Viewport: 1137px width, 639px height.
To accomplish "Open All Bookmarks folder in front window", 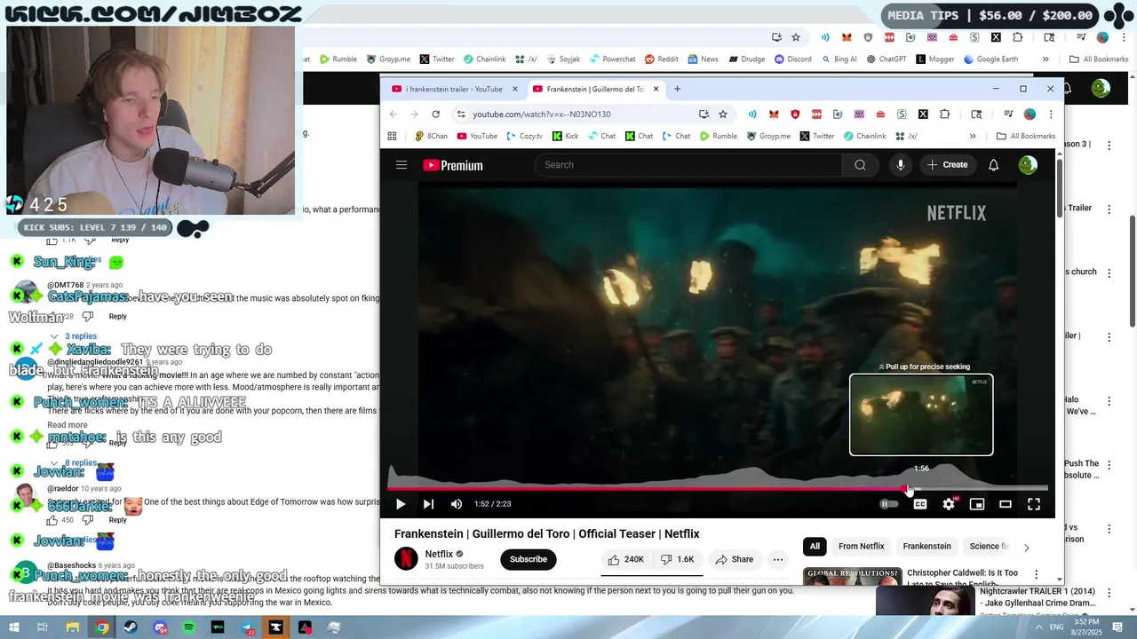I will tap(1026, 136).
